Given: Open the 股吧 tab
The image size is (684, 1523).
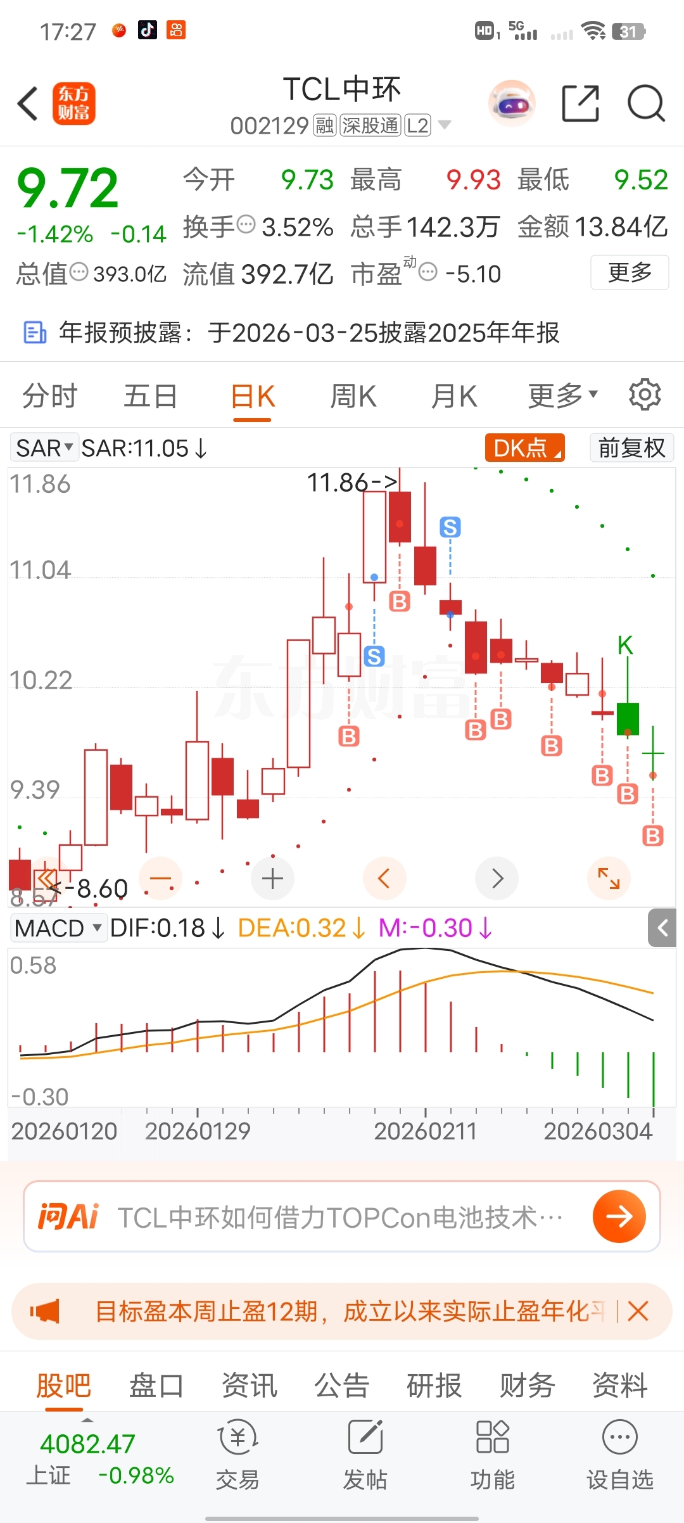Looking at the screenshot, I should [64, 1385].
